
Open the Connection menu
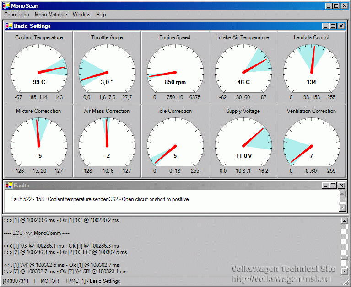point(16,15)
